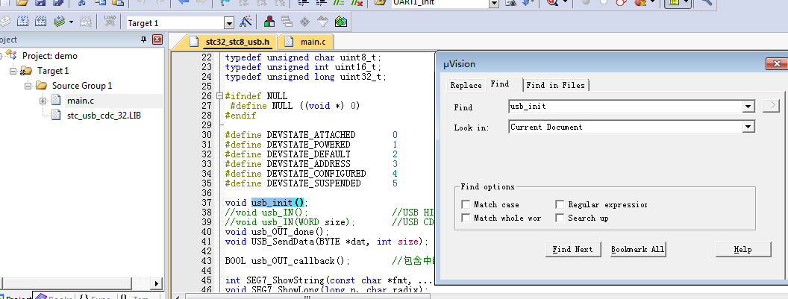Switch to the Books tab in the Project panel
This screenshot has height=299, width=788.
click(x=53, y=296)
